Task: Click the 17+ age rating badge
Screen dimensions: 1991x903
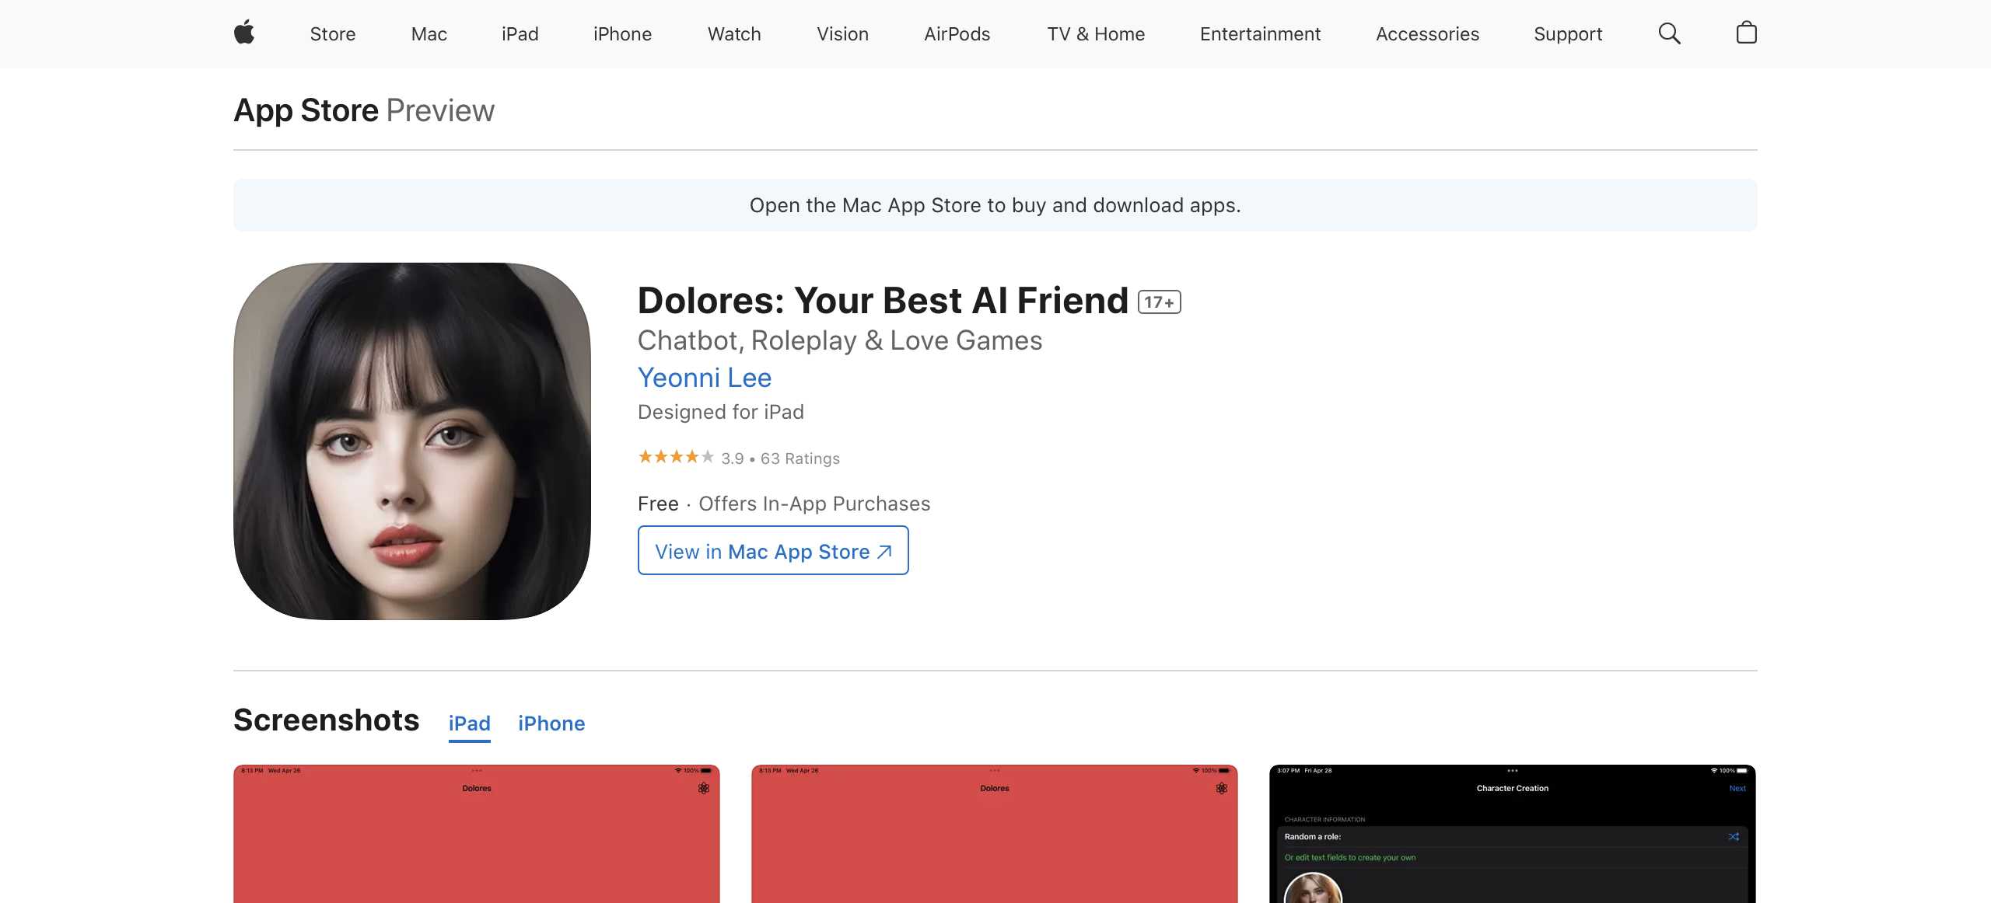Action: 1159,302
